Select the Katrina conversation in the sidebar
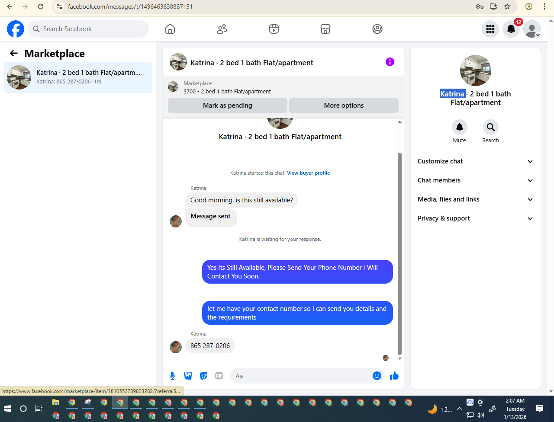This screenshot has height=422, width=554. pyautogui.click(x=78, y=77)
